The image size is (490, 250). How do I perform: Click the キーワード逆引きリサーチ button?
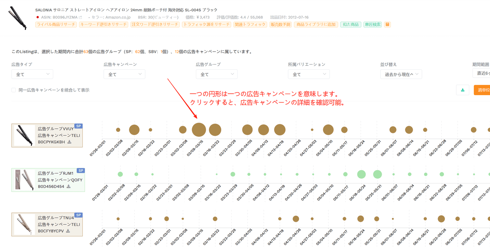(x=104, y=24)
